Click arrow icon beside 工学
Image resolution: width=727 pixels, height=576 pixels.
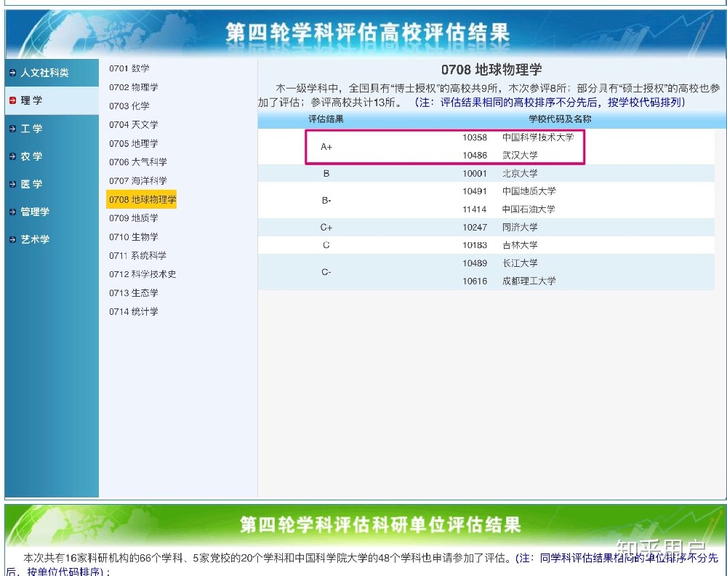[x=12, y=129]
